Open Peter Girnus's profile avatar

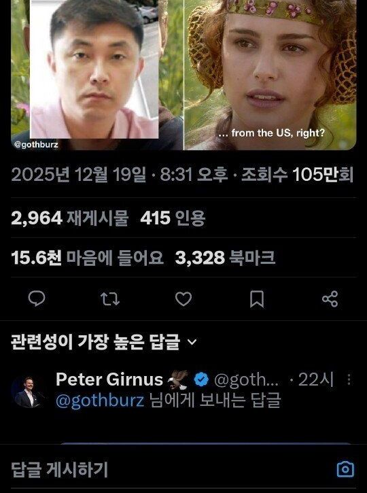27,392
